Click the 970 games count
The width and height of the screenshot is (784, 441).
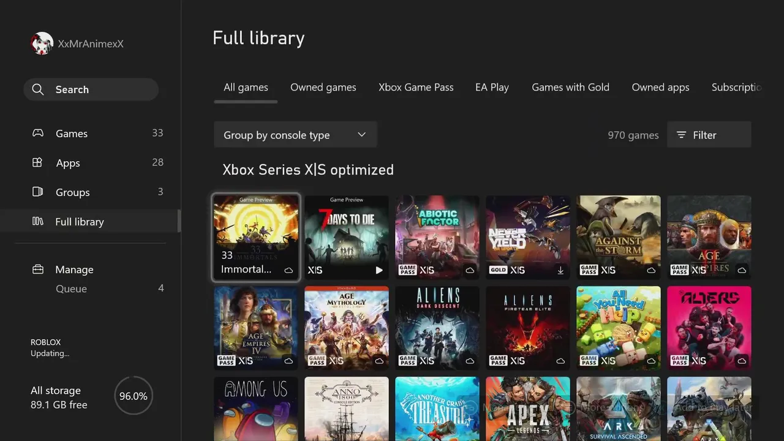pyautogui.click(x=633, y=135)
